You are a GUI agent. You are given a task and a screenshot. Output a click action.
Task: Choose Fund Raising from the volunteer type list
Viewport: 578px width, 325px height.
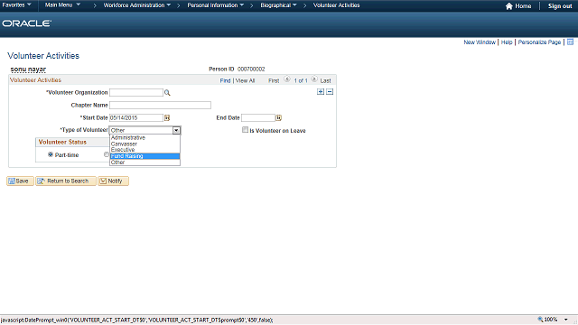[144, 156]
